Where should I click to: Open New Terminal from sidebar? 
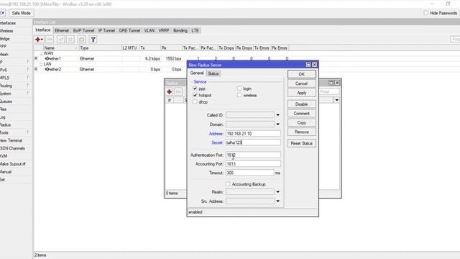click(x=11, y=140)
